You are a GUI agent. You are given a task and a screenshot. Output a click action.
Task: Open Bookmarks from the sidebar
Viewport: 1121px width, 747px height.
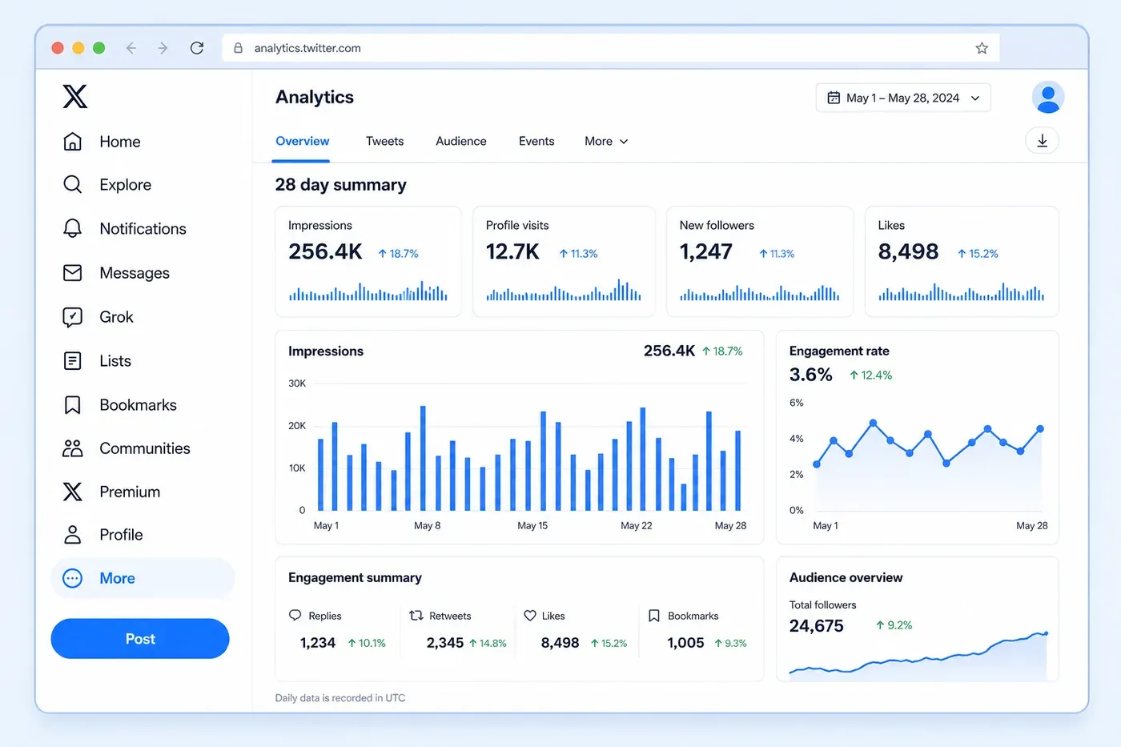click(x=119, y=405)
